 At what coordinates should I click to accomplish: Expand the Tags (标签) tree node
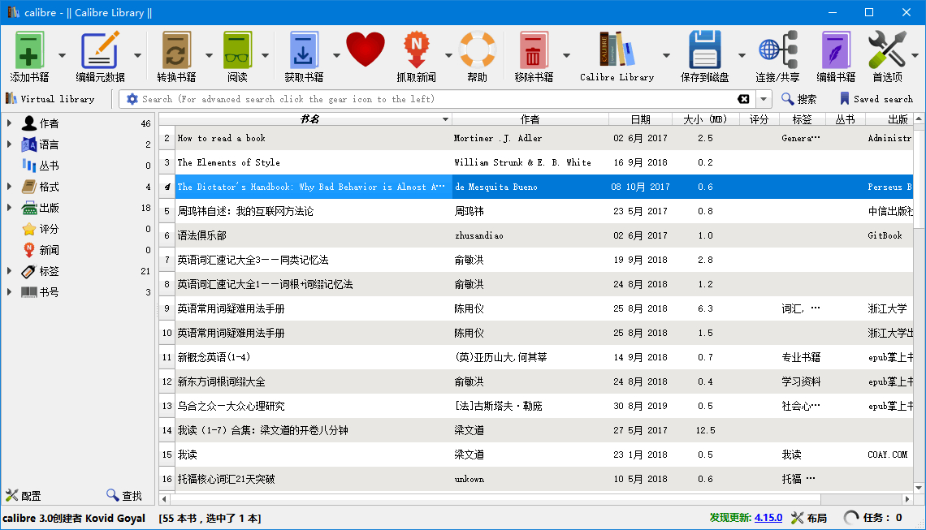tap(9, 271)
